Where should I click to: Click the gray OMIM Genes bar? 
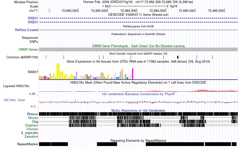138,49
